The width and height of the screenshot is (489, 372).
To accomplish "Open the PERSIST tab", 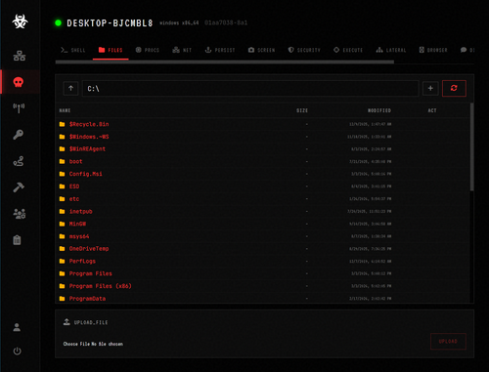I will click(220, 50).
